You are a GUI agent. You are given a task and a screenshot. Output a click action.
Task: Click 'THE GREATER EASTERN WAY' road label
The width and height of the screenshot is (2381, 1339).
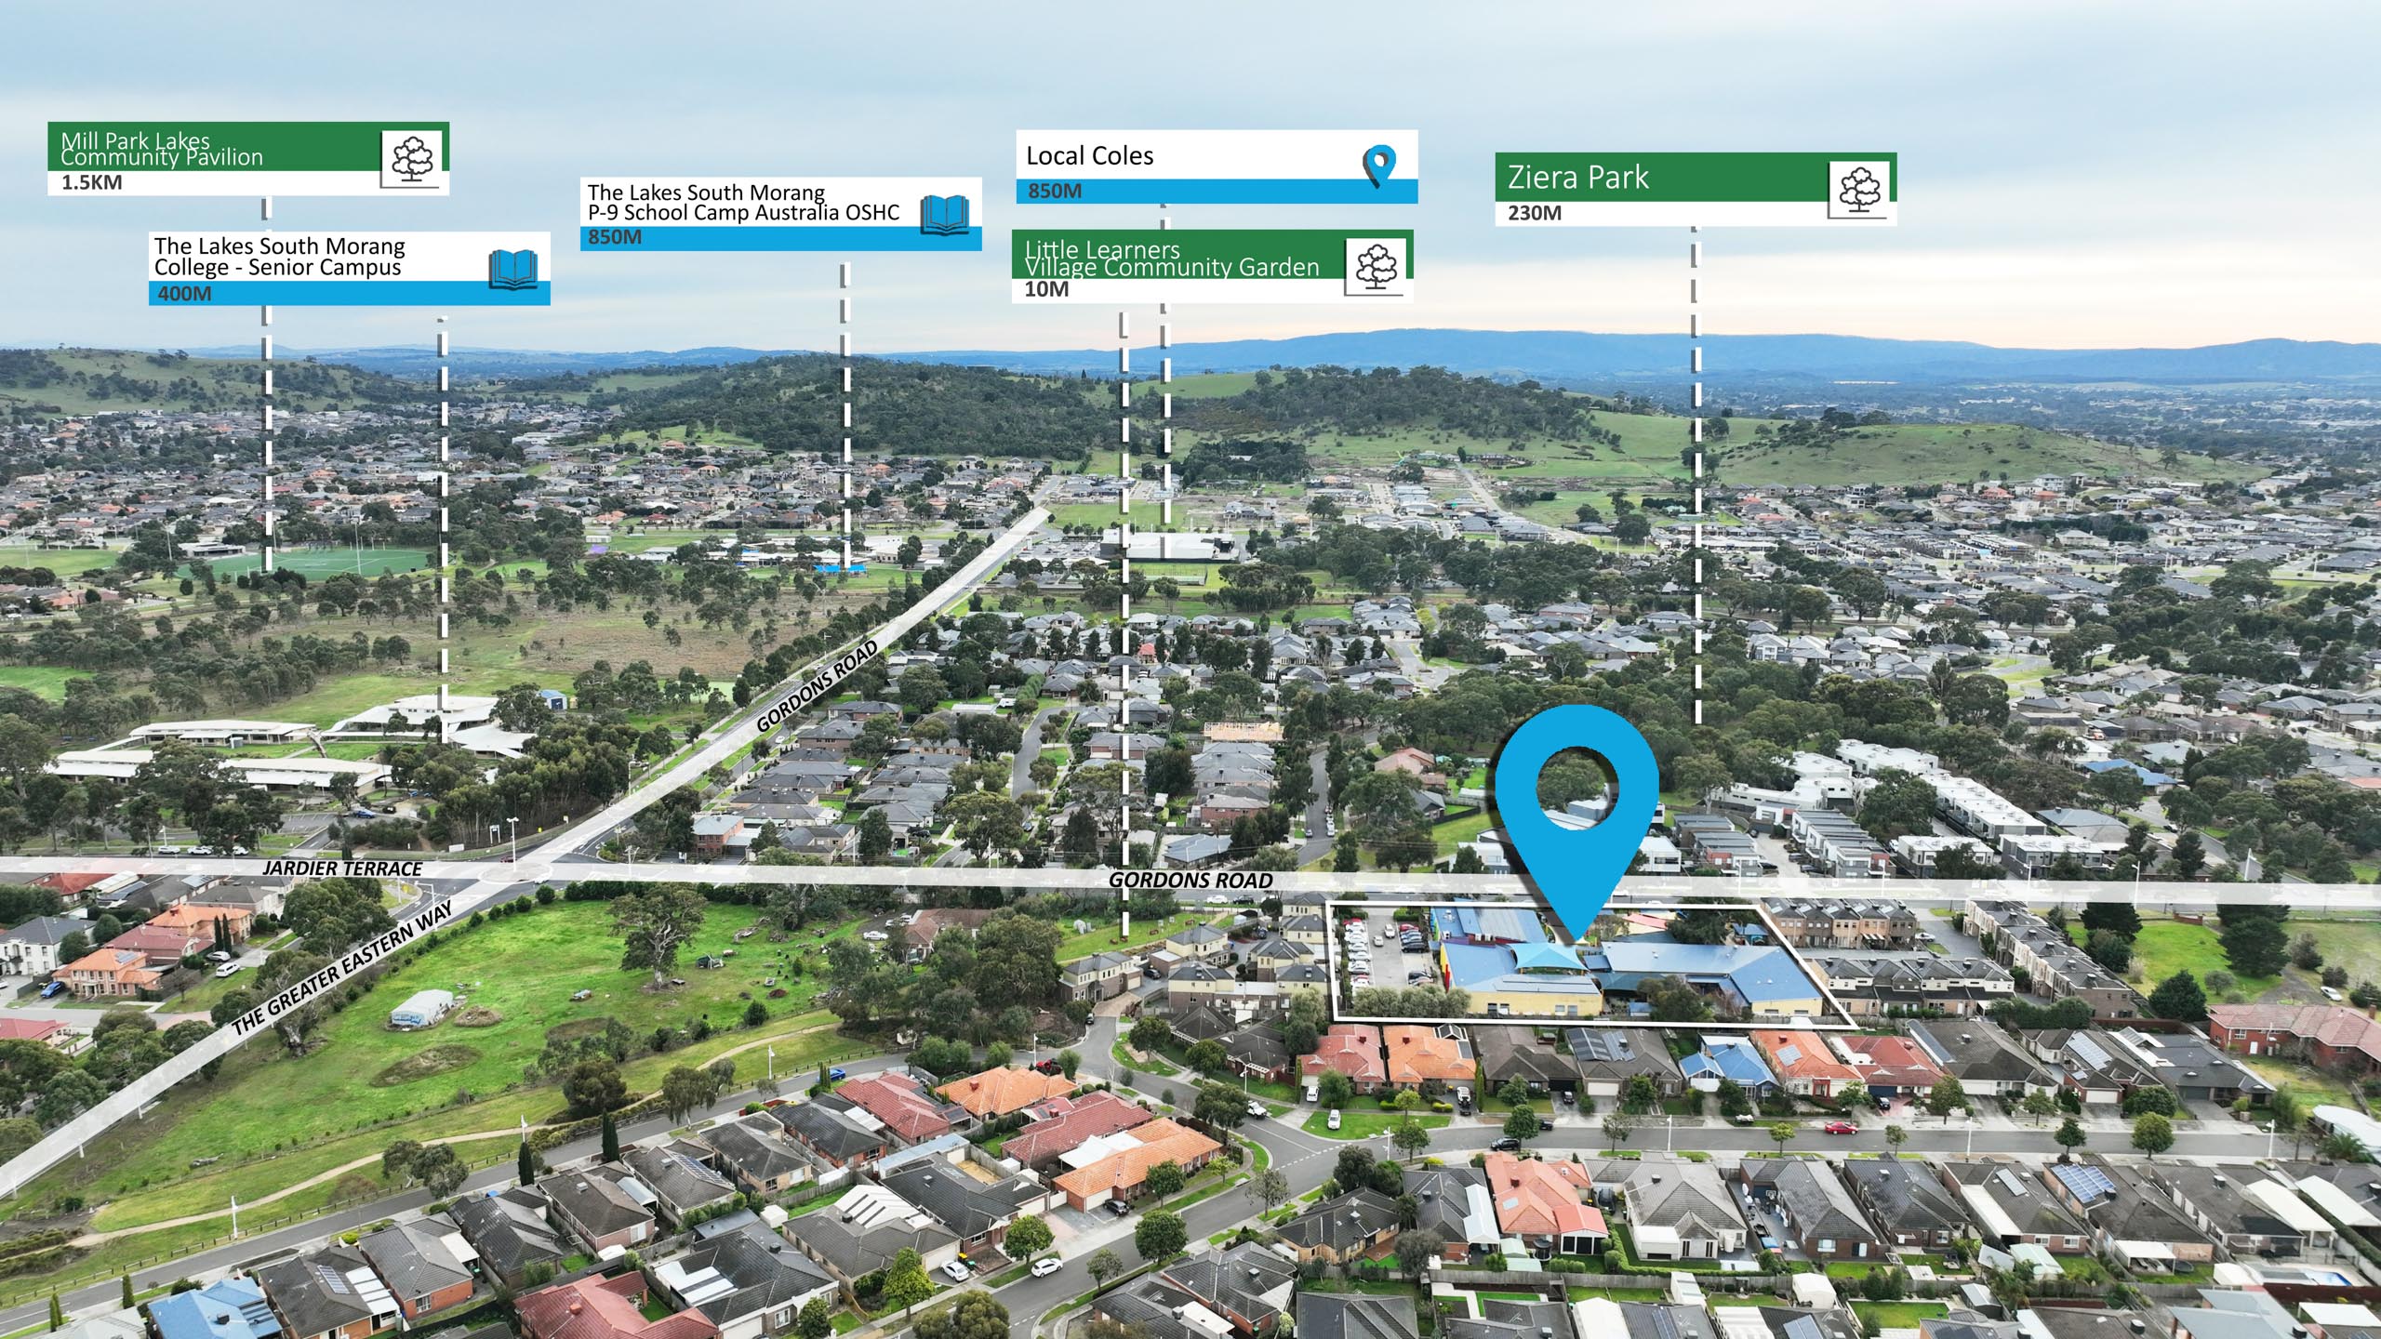coord(342,968)
